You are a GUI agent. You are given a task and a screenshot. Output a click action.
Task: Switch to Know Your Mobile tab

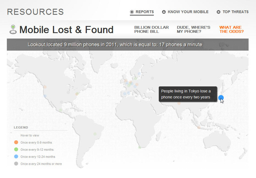[x=185, y=12]
